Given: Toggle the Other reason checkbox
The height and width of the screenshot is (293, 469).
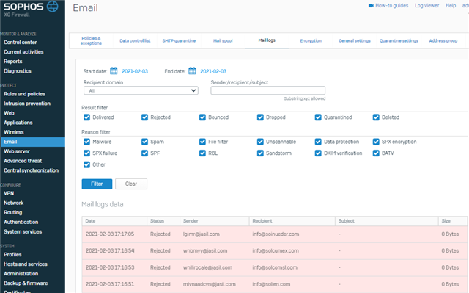Looking at the screenshot, I should pos(86,164).
